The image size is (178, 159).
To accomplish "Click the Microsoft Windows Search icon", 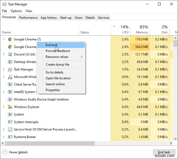I will click(10, 77).
